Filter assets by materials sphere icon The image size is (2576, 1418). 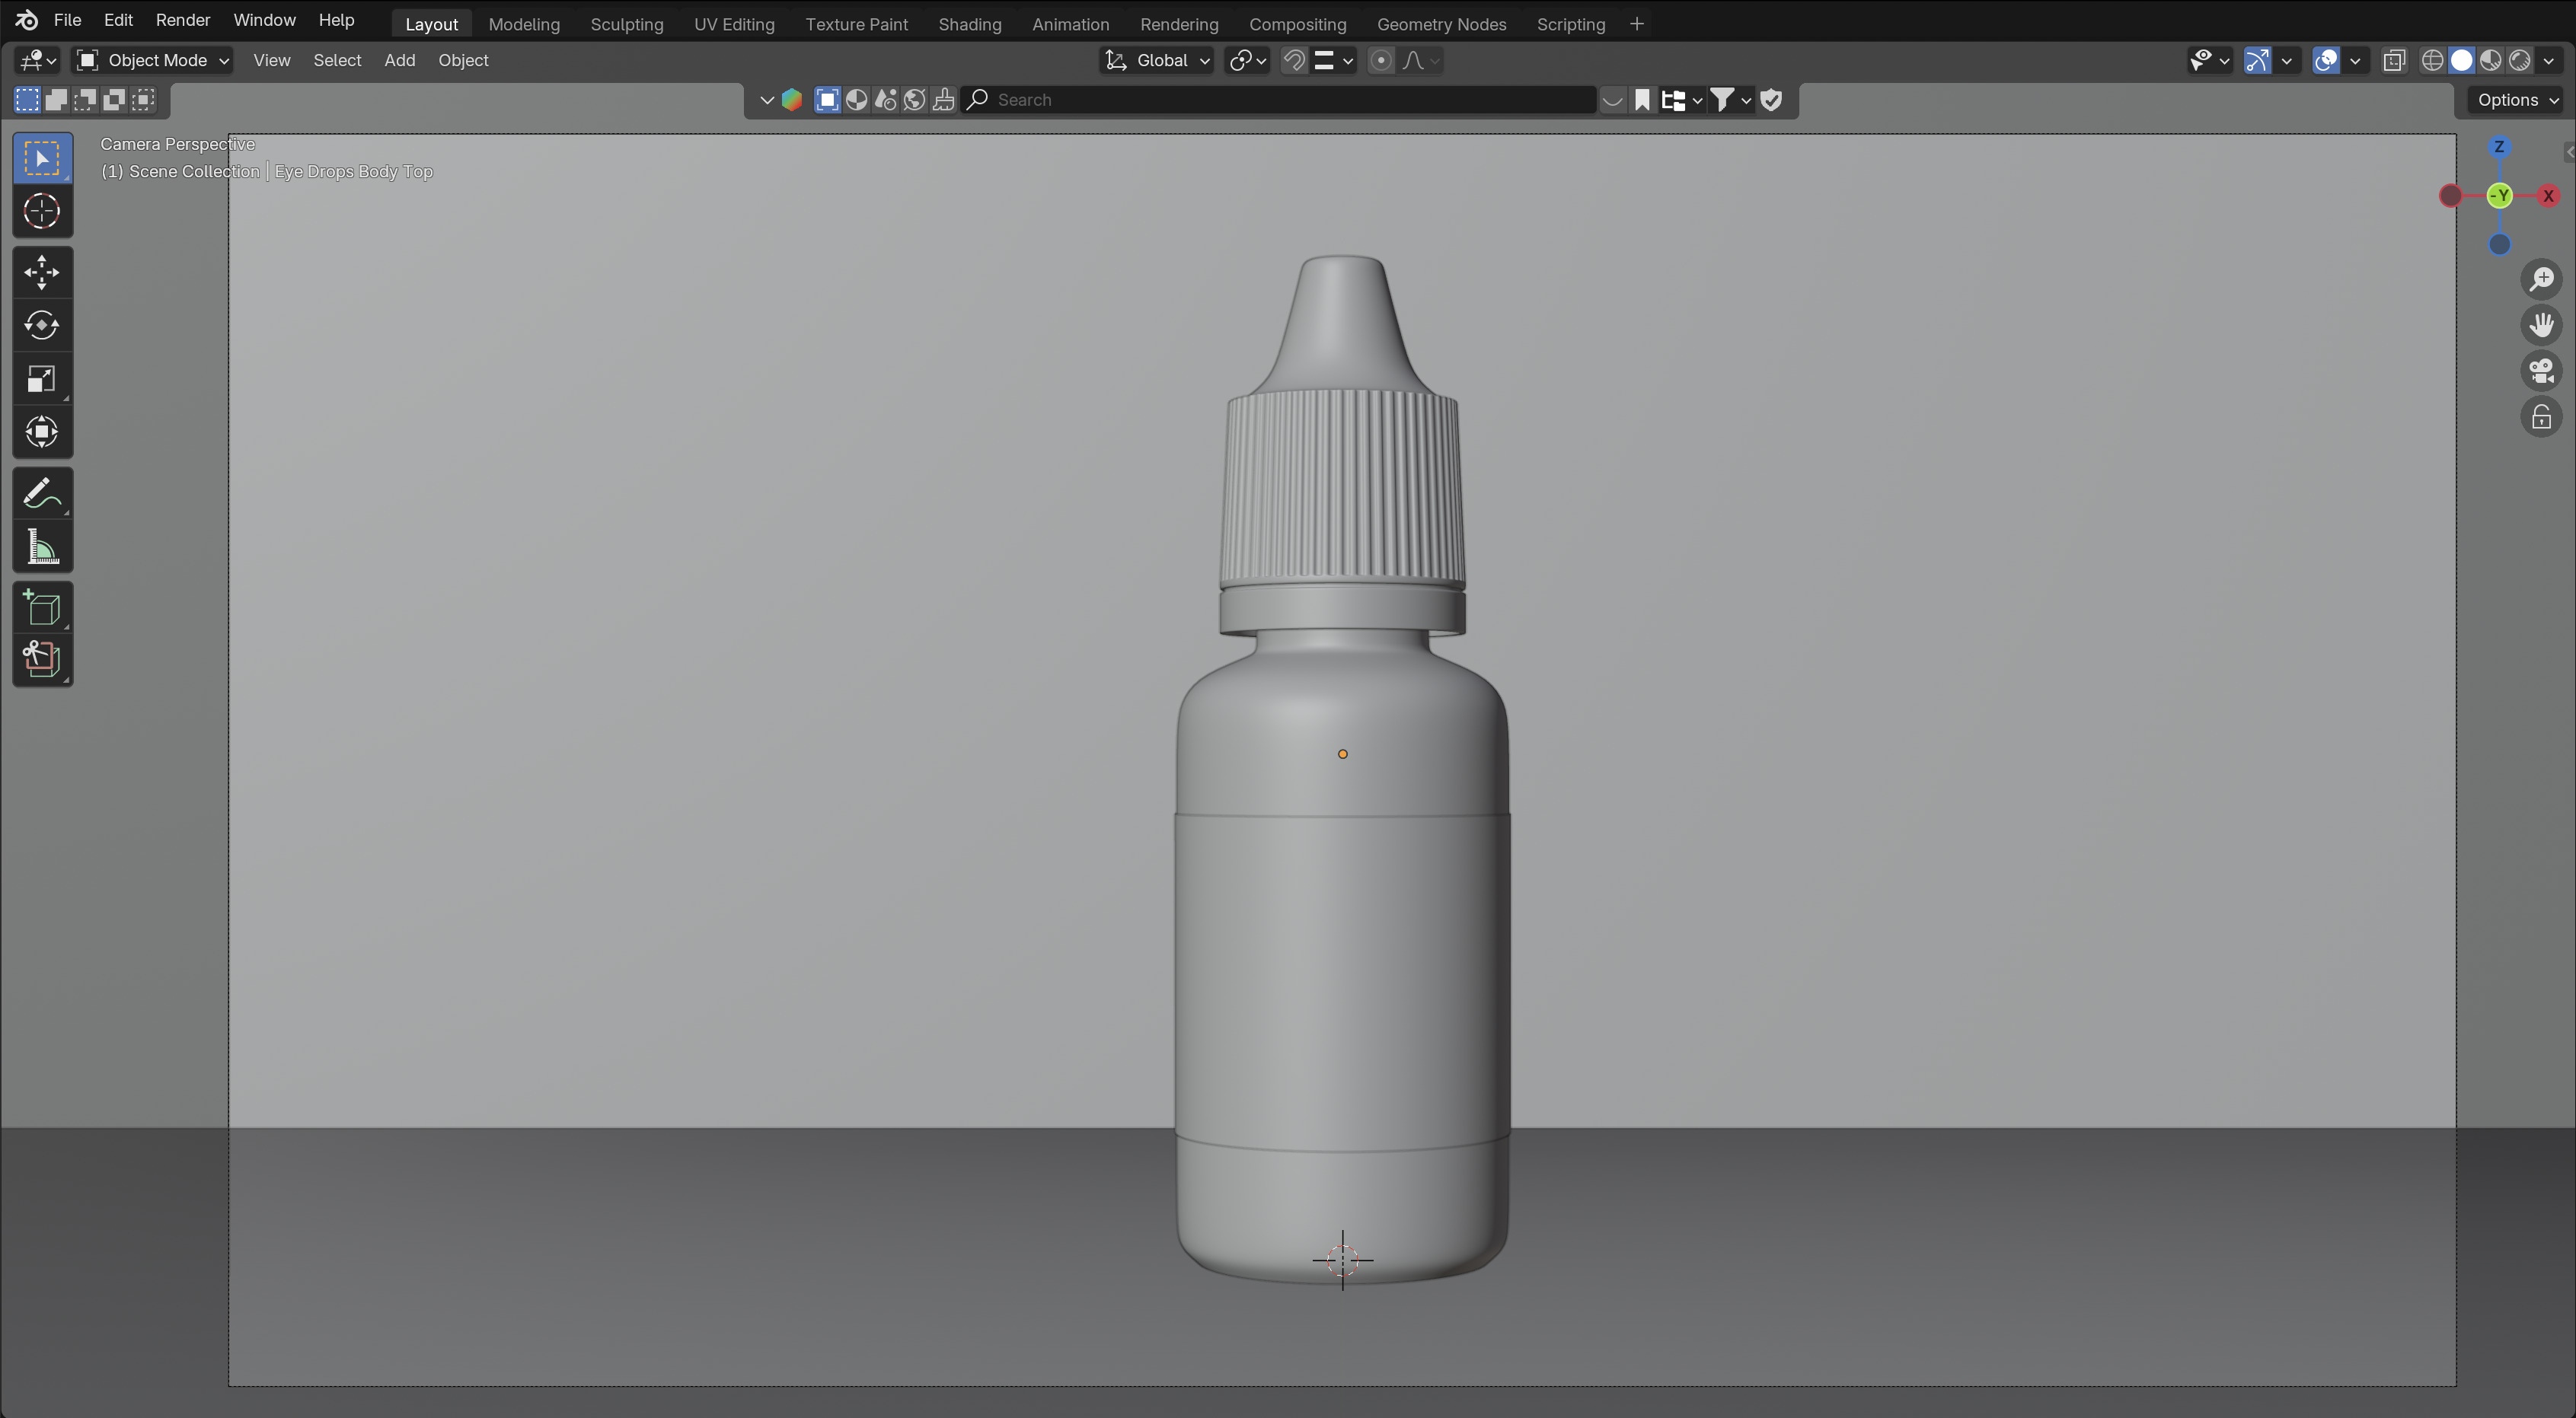click(x=856, y=100)
